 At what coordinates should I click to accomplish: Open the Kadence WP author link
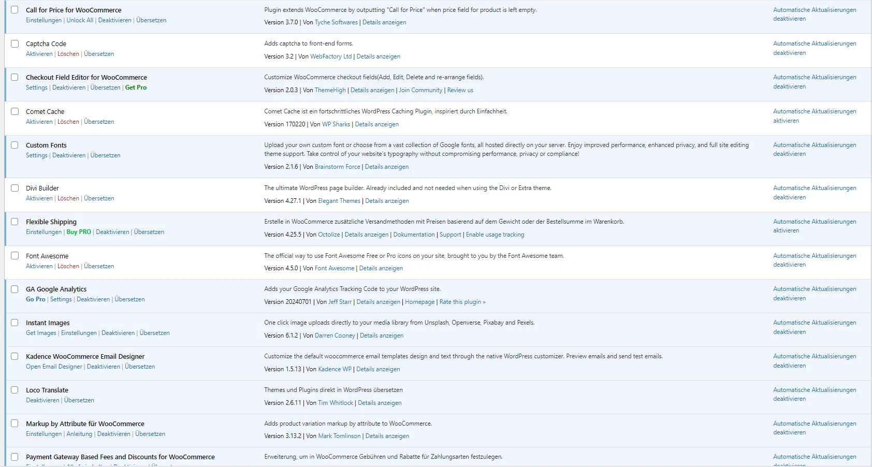[335, 369]
